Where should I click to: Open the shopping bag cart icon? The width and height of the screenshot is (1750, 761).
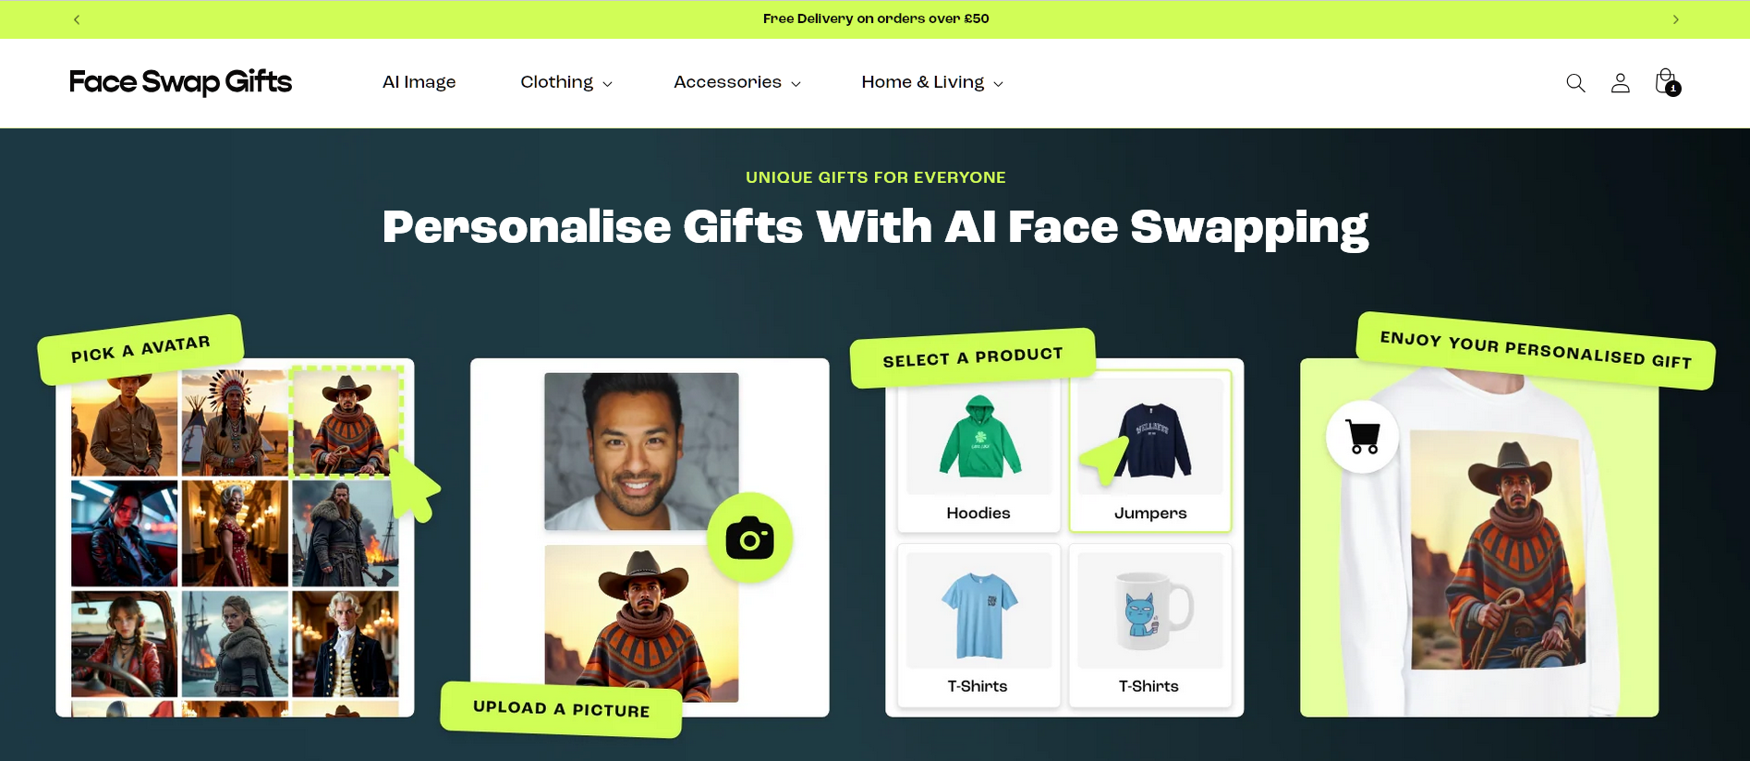(x=1667, y=82)
